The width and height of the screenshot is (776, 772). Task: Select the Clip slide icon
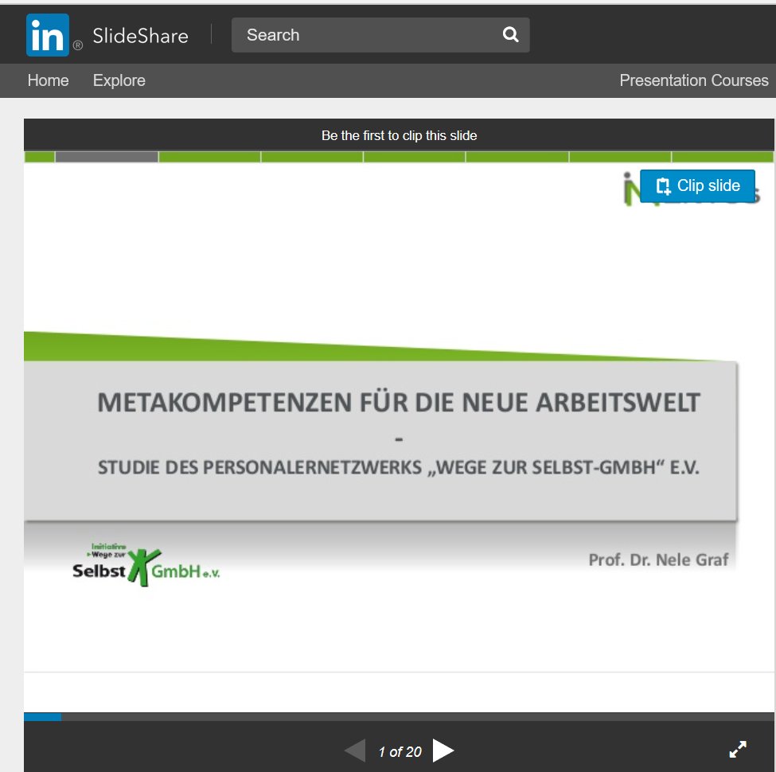[x=662, y=185]
